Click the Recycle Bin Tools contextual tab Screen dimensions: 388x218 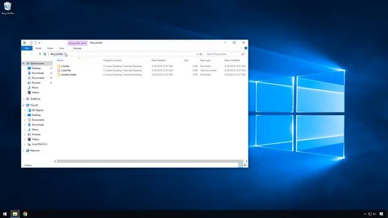pyautogui.click(x=78, y=43)
